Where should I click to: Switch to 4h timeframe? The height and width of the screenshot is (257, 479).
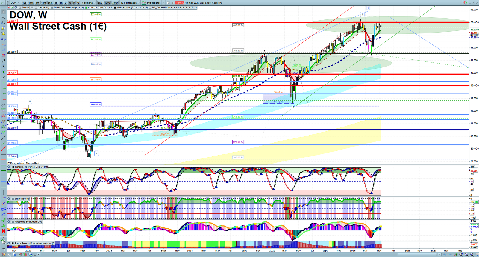pyautogui.click(x=61, y=3)
